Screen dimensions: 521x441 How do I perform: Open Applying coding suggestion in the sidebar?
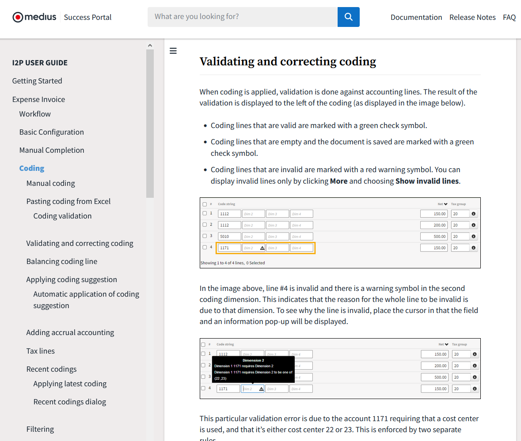click(x=72, y=279)
